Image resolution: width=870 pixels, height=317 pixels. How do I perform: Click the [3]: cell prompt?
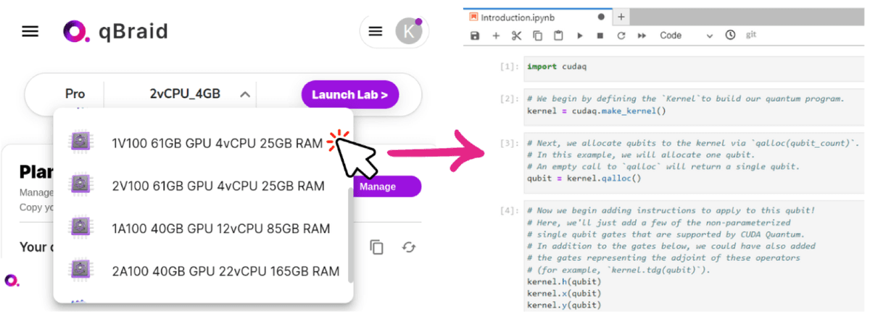[509, 143]
